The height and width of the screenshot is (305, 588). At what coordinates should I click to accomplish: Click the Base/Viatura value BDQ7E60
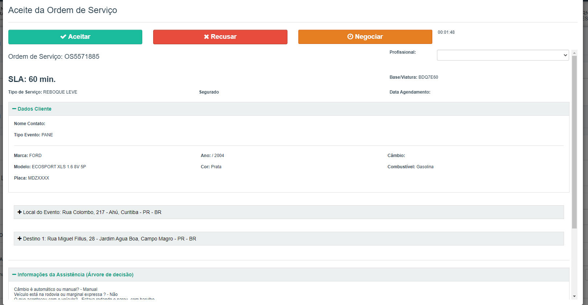[x=428, y=77]
